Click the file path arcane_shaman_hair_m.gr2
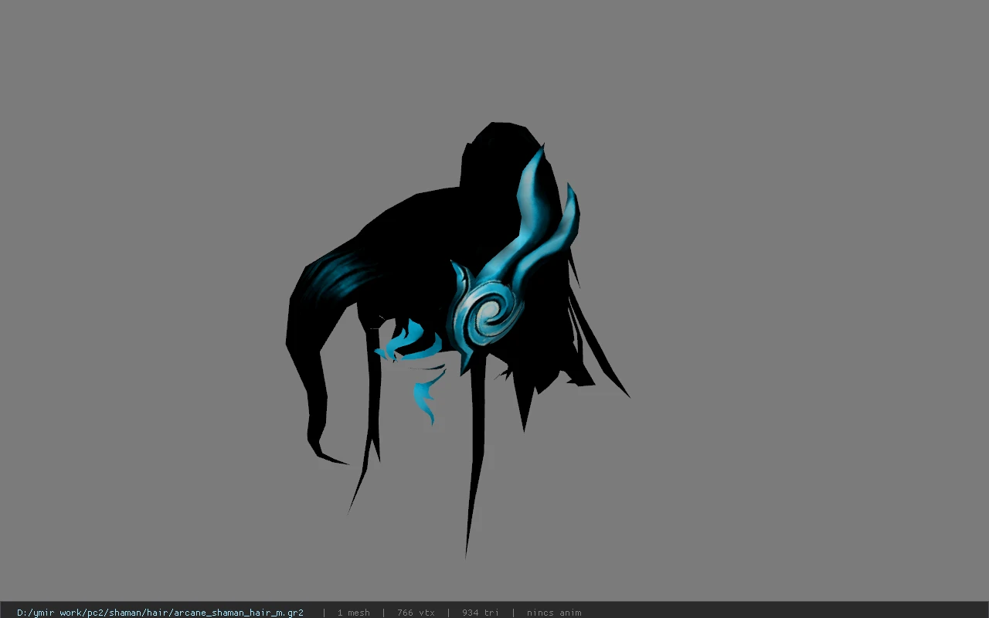The height and width of the screenshot is (618, 989). click(x=160, y=613)
